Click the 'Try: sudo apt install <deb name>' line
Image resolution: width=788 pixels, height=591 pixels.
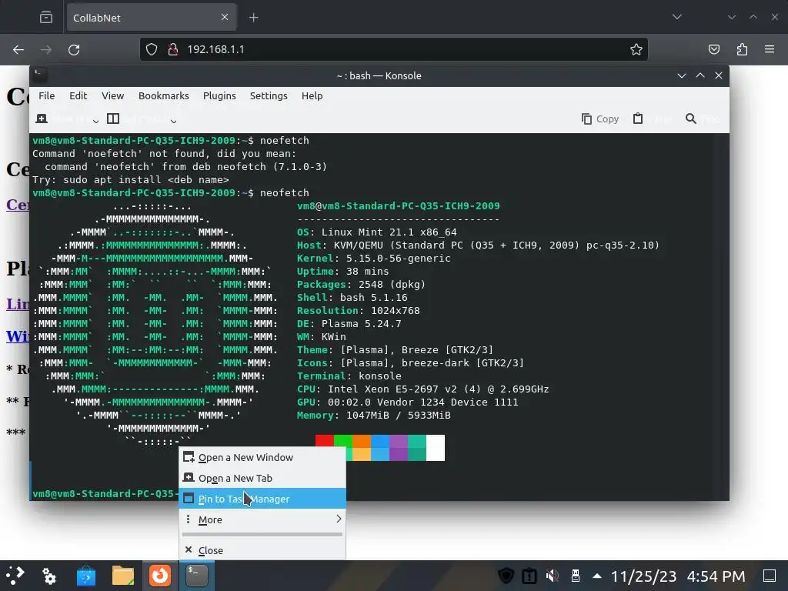pyautogui.click(x=131, y=180)
